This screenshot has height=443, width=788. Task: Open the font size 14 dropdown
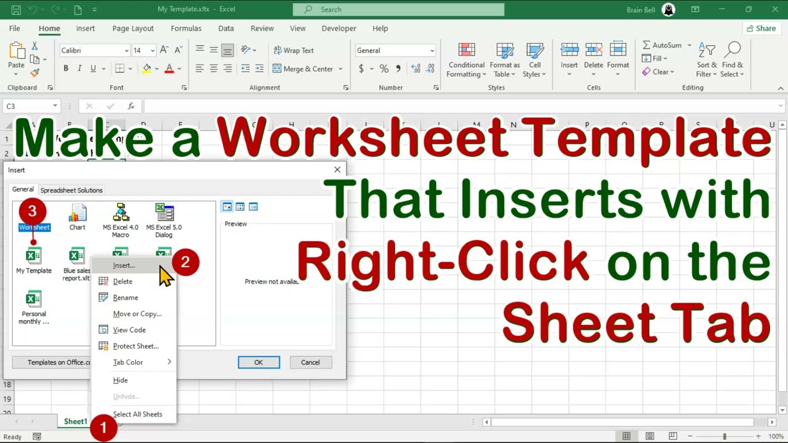point(153,50)
